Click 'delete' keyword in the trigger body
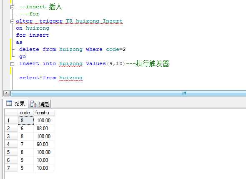This screenshot has width=246, height=179. click(x=29, y=50)
